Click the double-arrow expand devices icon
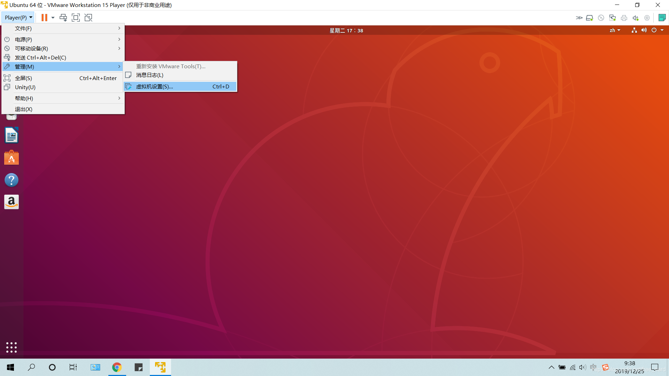Screen dimensions: 669x376 [x=579, y=18]
